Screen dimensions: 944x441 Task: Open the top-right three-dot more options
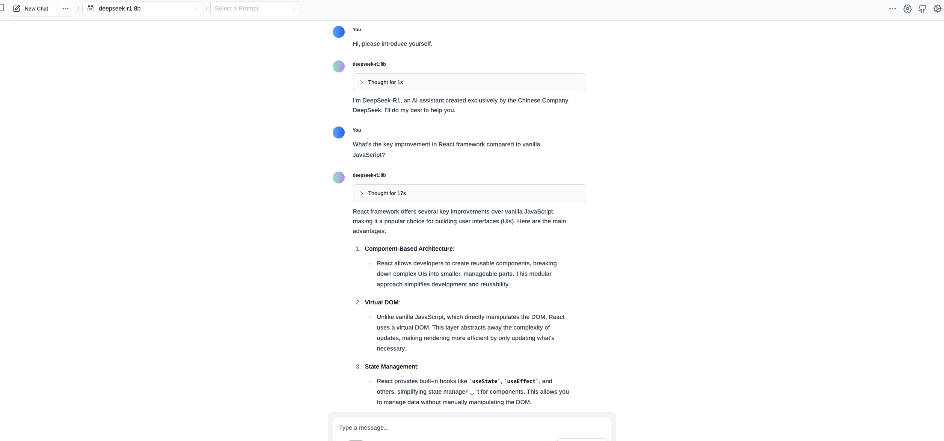(x=893, y=9)
